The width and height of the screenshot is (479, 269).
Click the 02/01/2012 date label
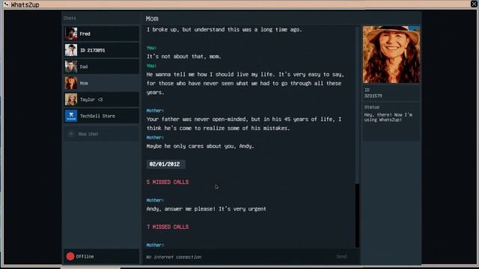click(x=165, y=164)
